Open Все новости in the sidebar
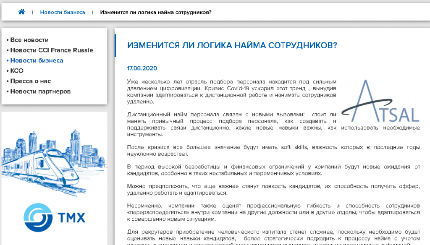 (x=29, y=40)
